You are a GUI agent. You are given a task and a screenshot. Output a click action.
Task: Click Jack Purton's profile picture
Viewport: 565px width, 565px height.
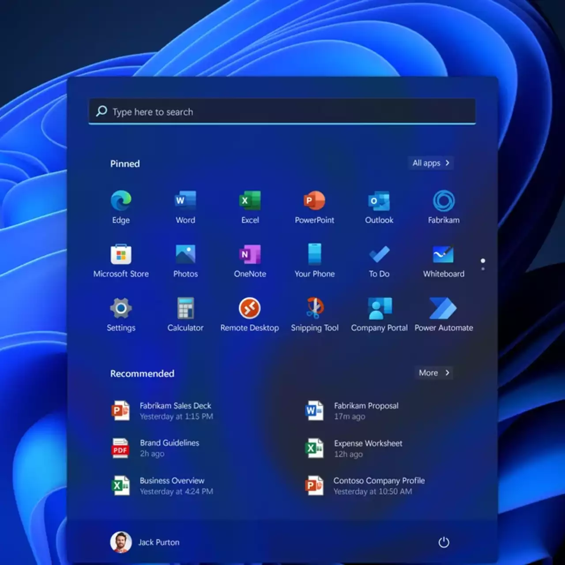(x=121, y=542)
